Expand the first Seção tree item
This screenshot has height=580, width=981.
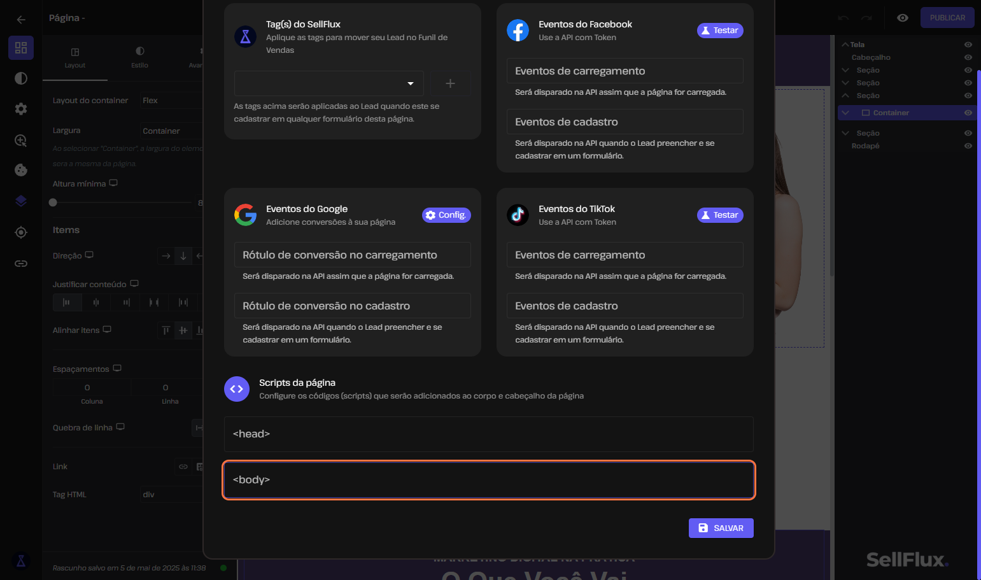[845, 70]
